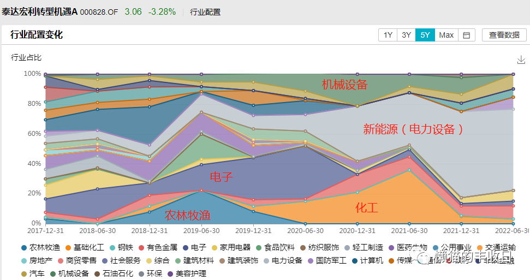The height and width of the screenshot is (280, 530).
Task: Select the fund name 泰达宏利转型机遇A
Action: [x=39, y=12]
